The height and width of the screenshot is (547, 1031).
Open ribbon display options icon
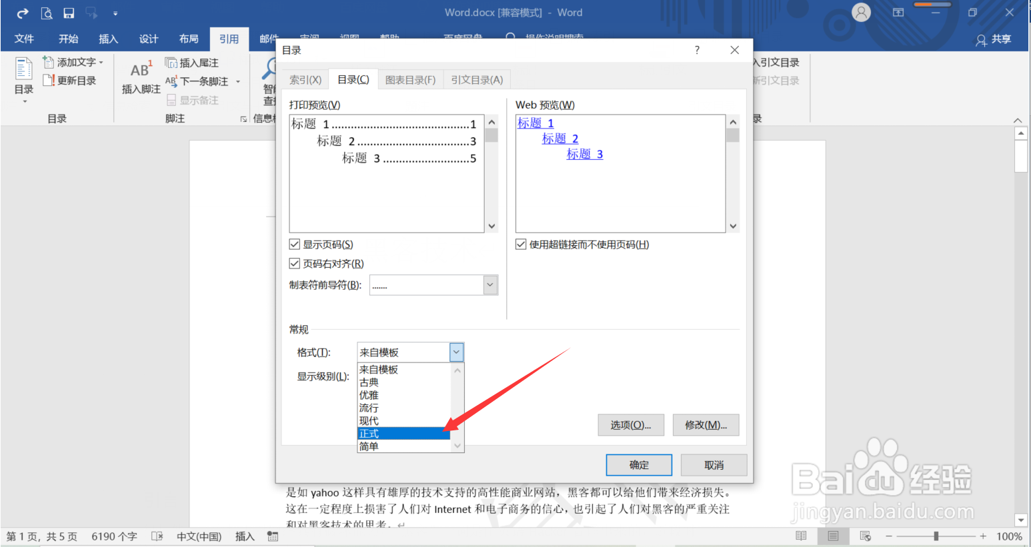tap(898, 13)
